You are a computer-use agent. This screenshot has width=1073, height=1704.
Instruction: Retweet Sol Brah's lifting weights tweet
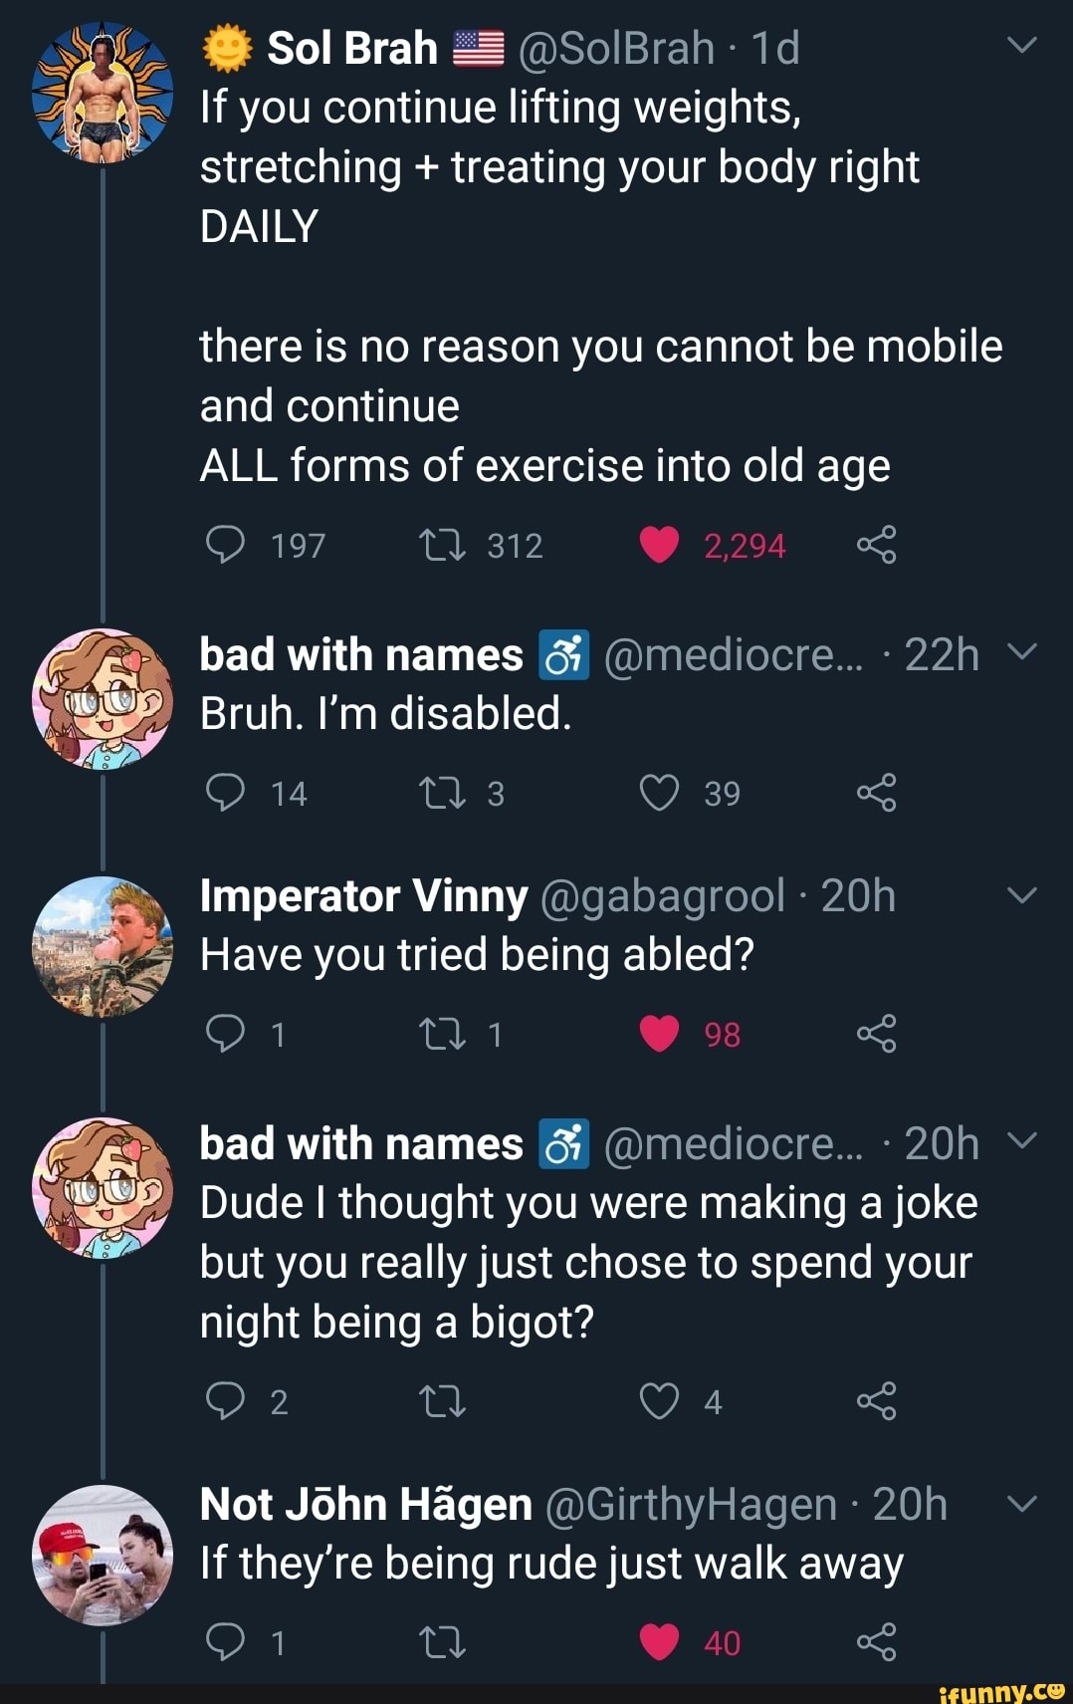point(442,545)
